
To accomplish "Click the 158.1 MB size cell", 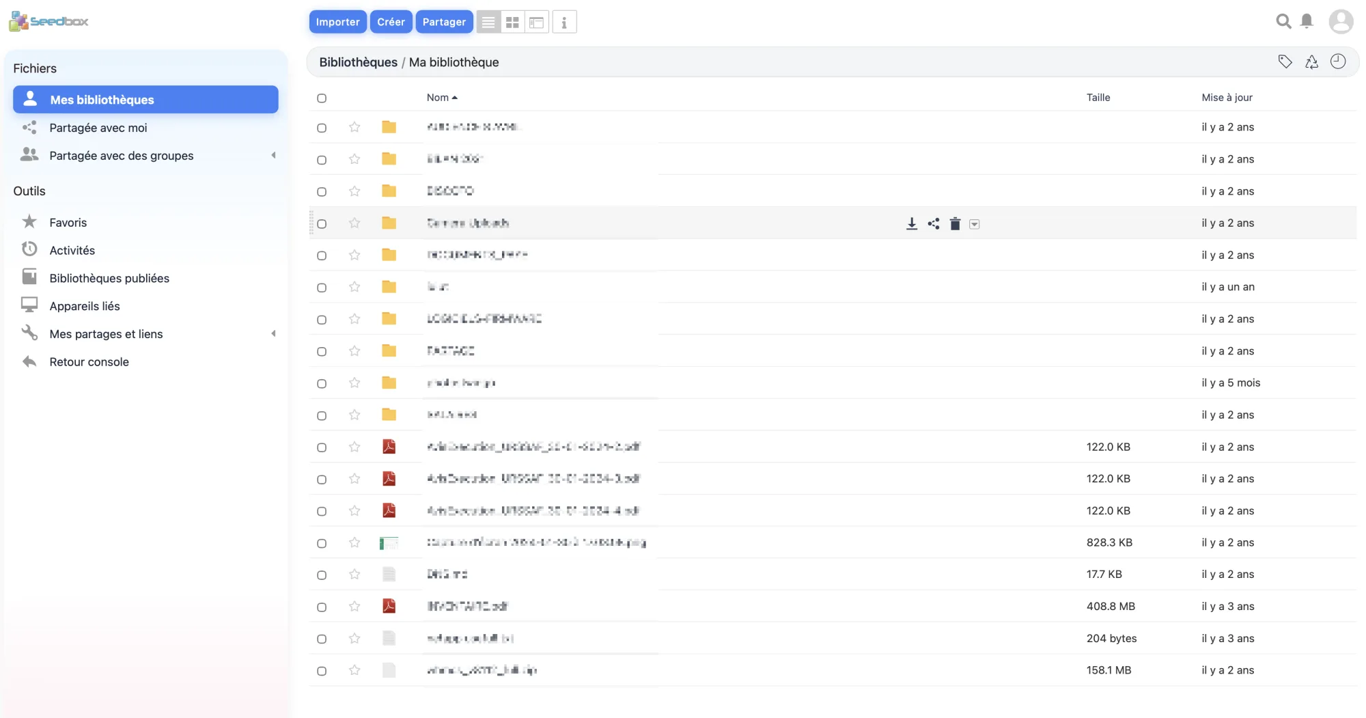I will [x=1109, y=670].
